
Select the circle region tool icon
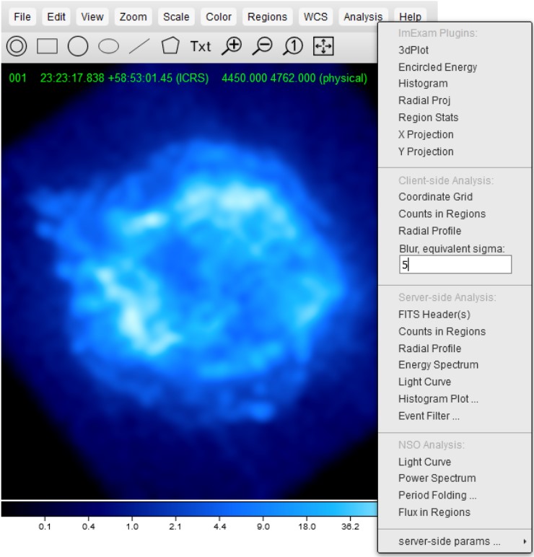click(77, 46)
